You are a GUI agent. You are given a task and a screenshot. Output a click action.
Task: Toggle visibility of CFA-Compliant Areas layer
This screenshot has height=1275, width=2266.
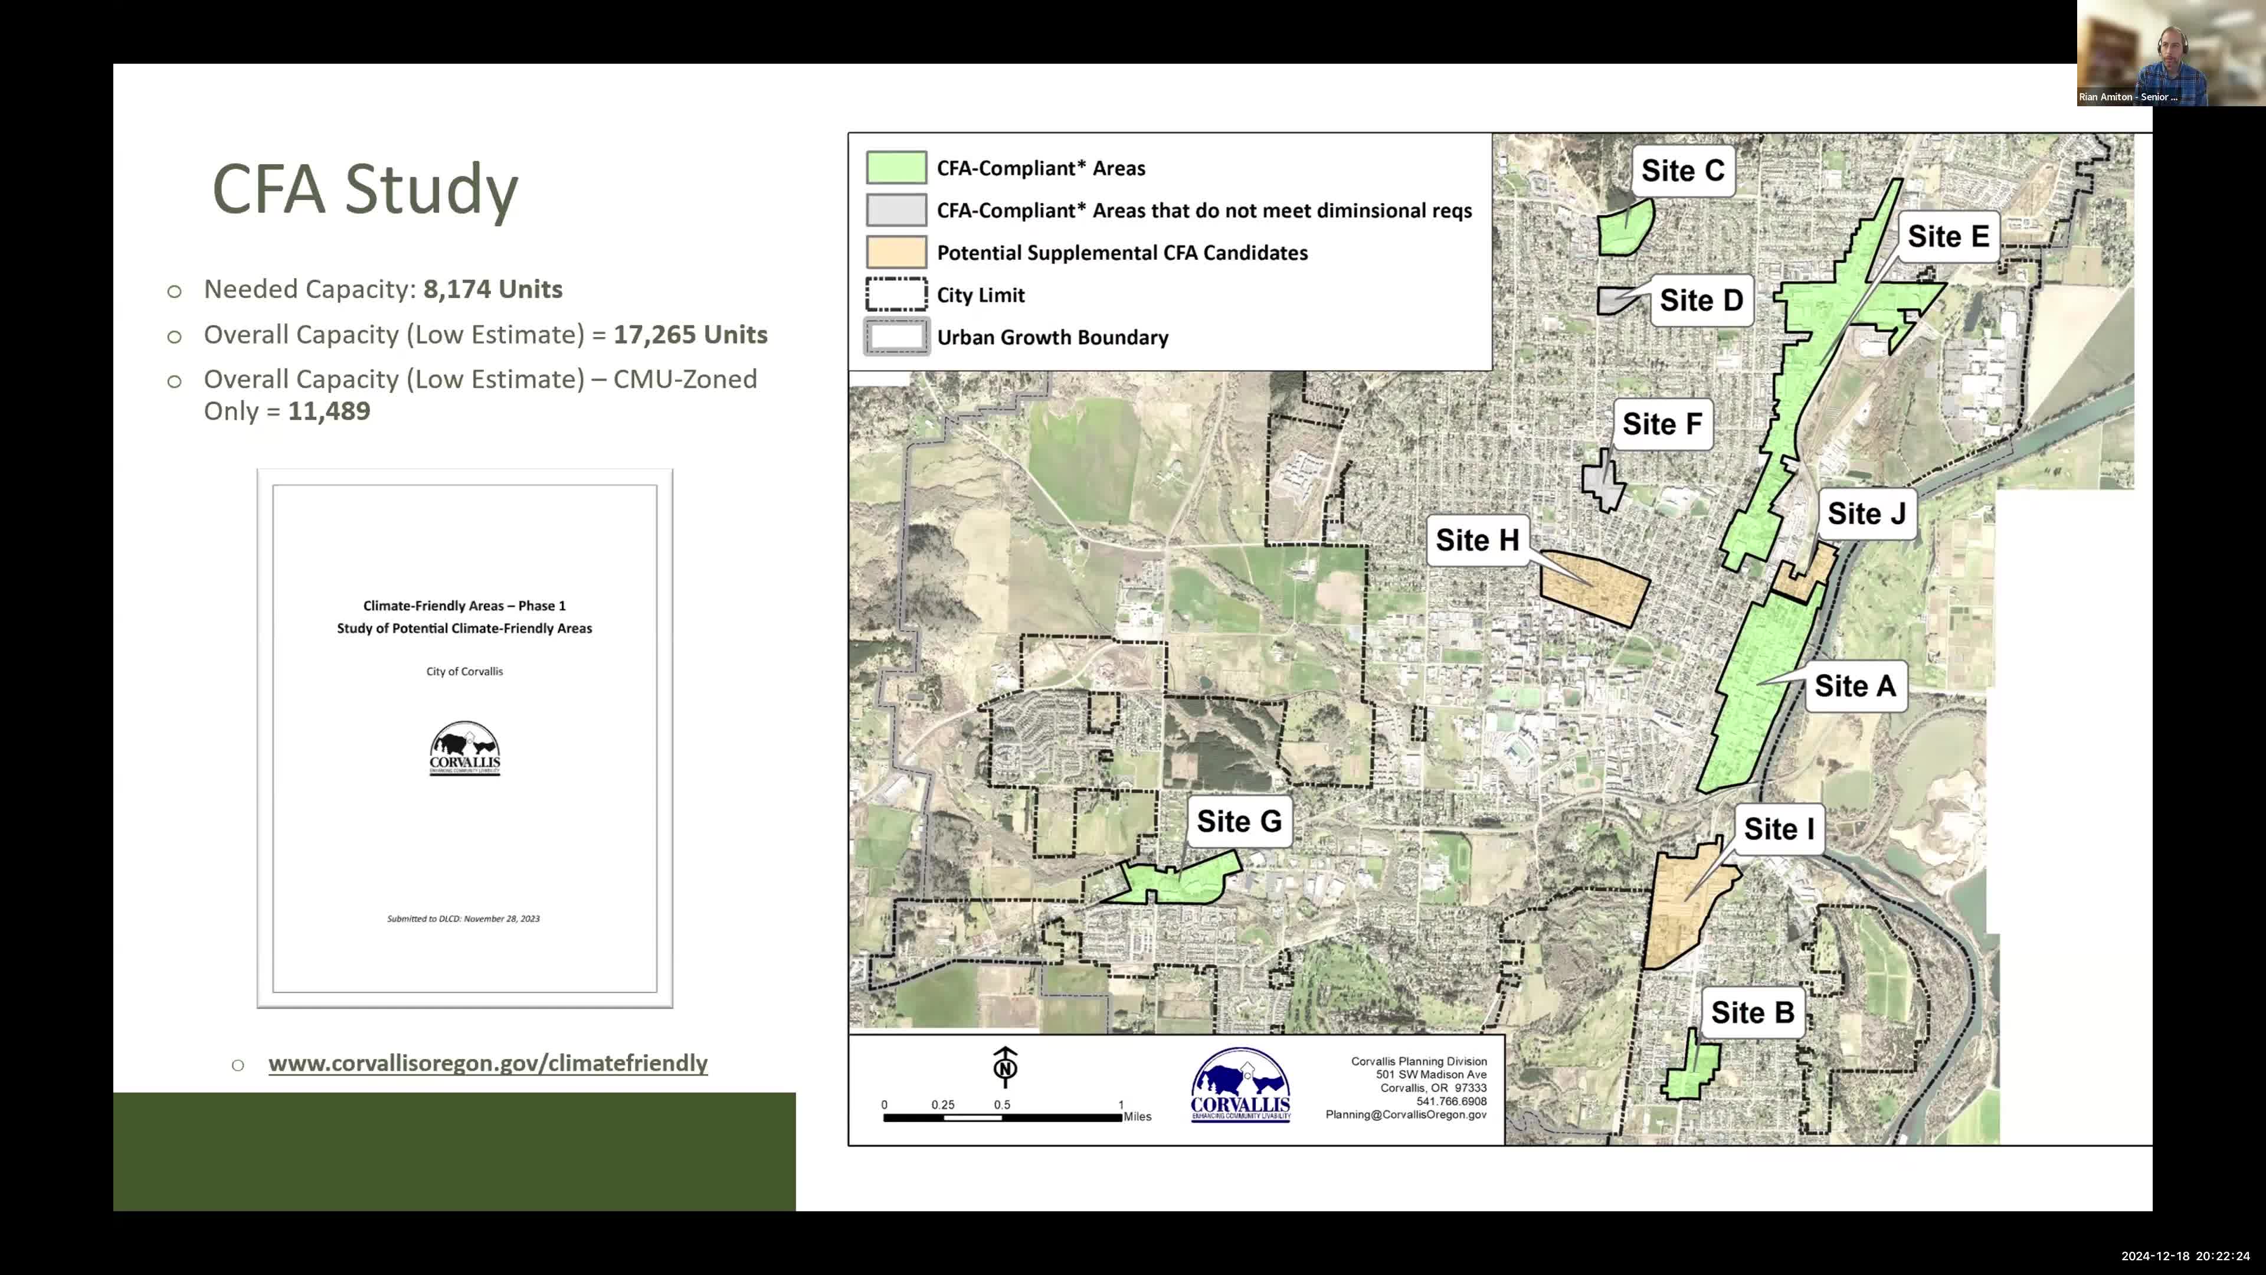[1040, 167]
